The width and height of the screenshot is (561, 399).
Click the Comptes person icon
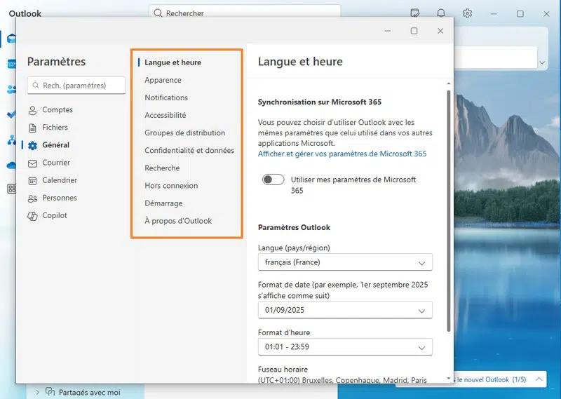tap(32, 110)
